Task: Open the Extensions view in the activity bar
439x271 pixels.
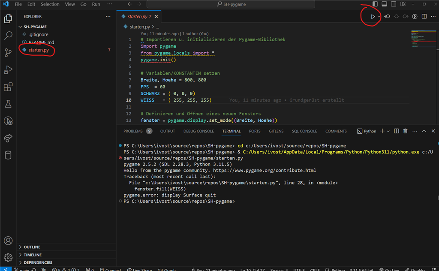Action: click(x=8, y=87)
